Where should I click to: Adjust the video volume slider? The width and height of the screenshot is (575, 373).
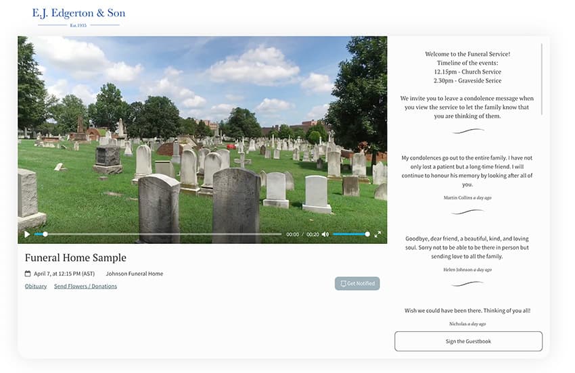[x=351, y=234]
